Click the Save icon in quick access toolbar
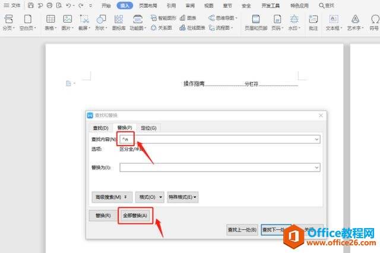The image size is (380, 253). click(31, 5)
